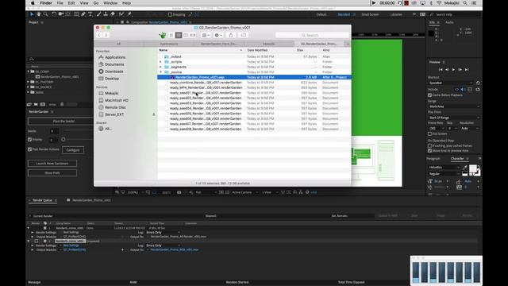Image resolution: width=508 pixels, height=286 pixels.
Task: Select the Pen tool
Action: pos(83,14)
